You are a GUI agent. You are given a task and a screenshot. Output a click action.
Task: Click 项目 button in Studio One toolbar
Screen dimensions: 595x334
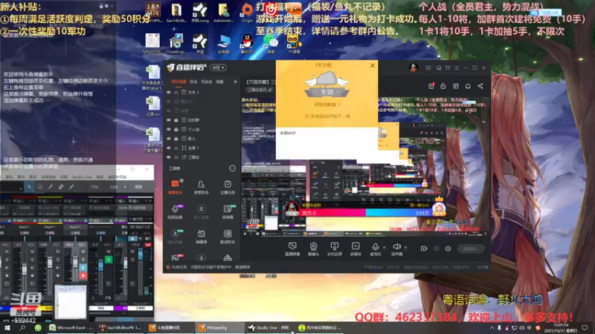(x=138, y=187)
